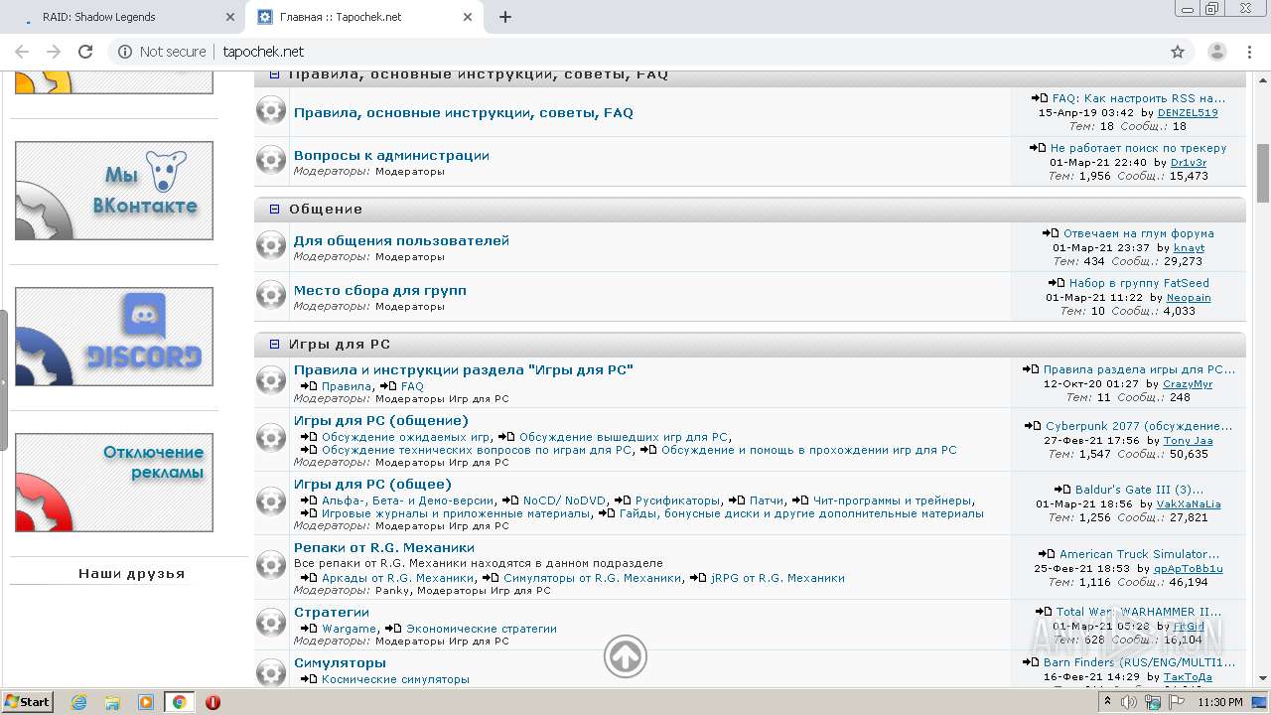Open user profile DENZEL519

tap(1188, 113)
